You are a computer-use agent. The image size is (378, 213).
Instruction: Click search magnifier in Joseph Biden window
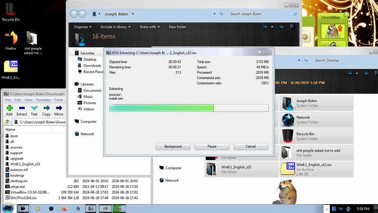click(295, 14)
